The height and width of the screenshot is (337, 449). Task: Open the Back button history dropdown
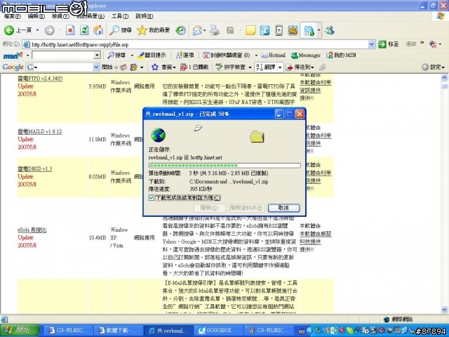click(x=37, y=30)
